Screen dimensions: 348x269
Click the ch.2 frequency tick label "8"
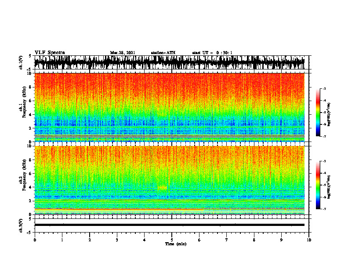pos(30,160)
